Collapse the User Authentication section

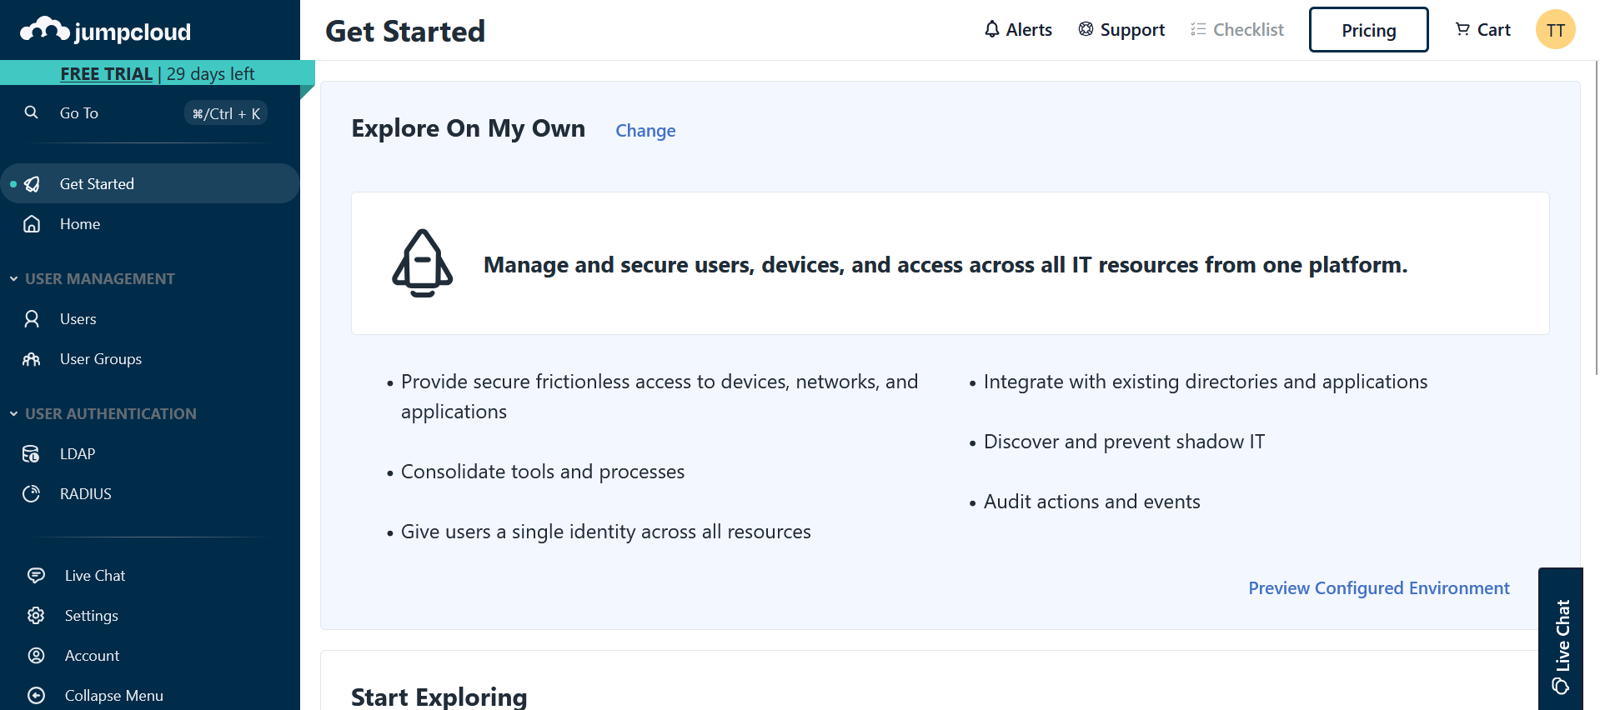pyautogui.click(x=14, y=414)
